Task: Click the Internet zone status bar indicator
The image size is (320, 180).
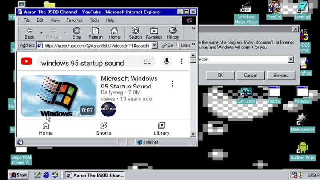Action: pyautogui.click(x=148, y=142)
